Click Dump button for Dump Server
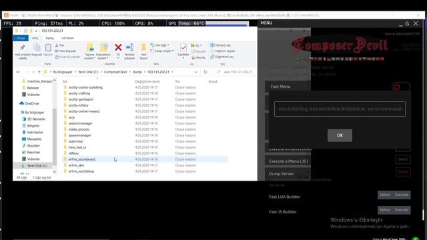This screenshot has height=240, width=427. pyautogui.click(x=403, y=172)
